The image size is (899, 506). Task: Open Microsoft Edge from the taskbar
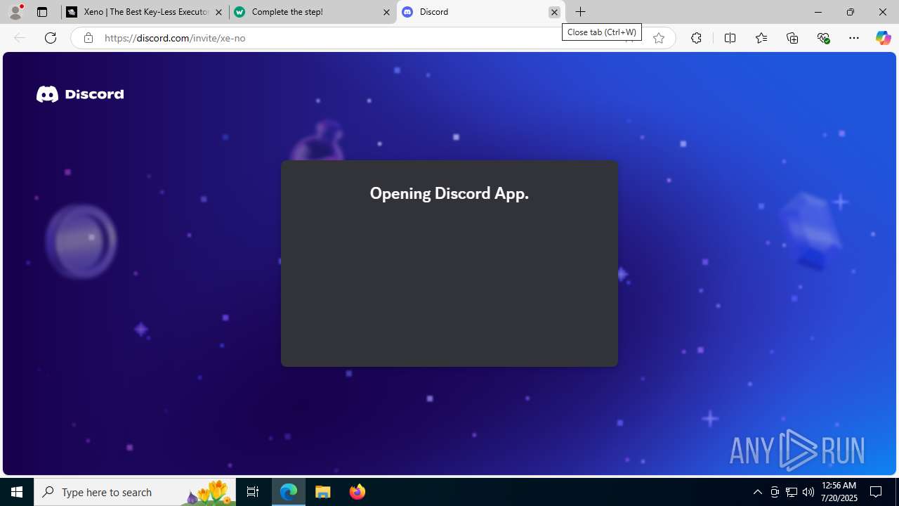tap(289, 492)
